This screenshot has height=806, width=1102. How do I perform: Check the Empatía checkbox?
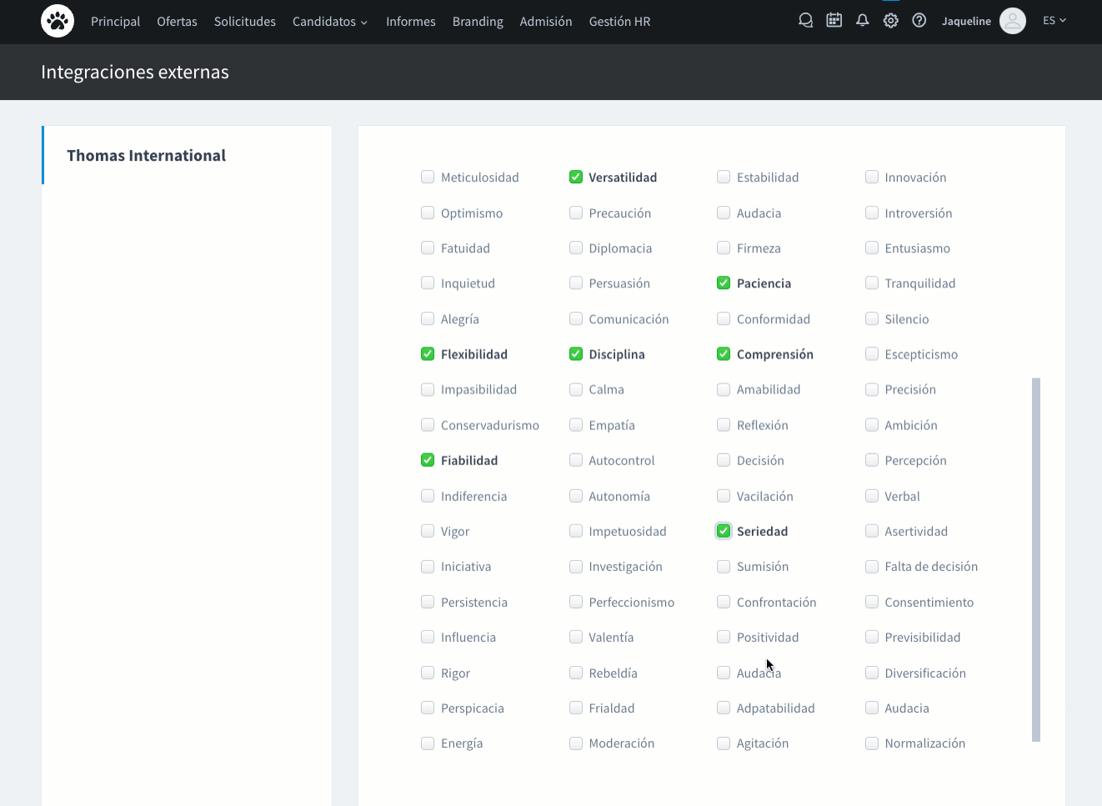coord(576,425)
